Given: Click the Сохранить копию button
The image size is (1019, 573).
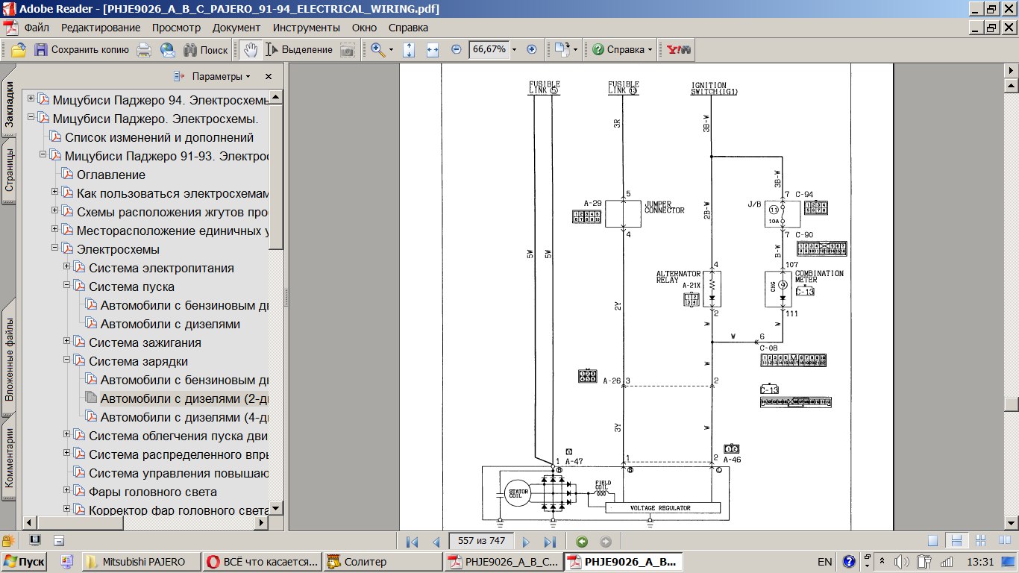Looking at the screenshot, I should 82,50.
